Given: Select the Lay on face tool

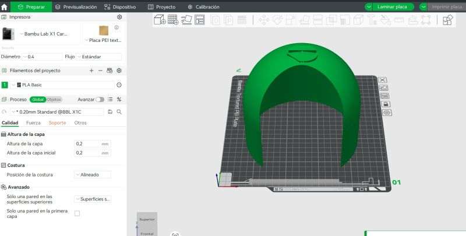Looking at the screenshot, I should click(304, 20).
